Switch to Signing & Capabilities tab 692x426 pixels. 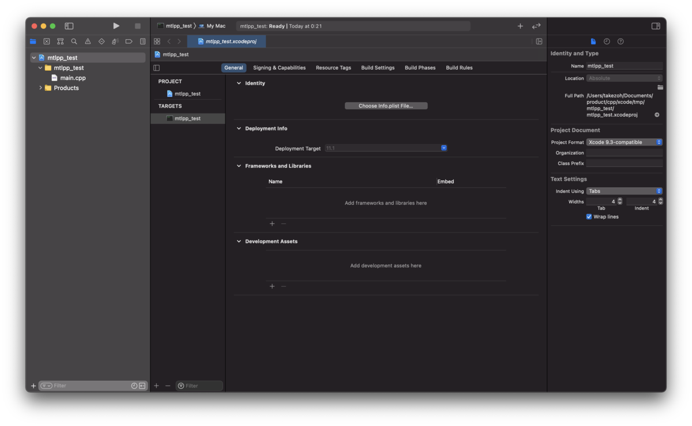pos(279,68)
